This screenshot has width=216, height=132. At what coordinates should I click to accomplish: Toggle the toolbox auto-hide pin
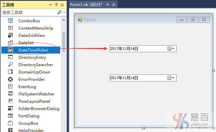56,5
